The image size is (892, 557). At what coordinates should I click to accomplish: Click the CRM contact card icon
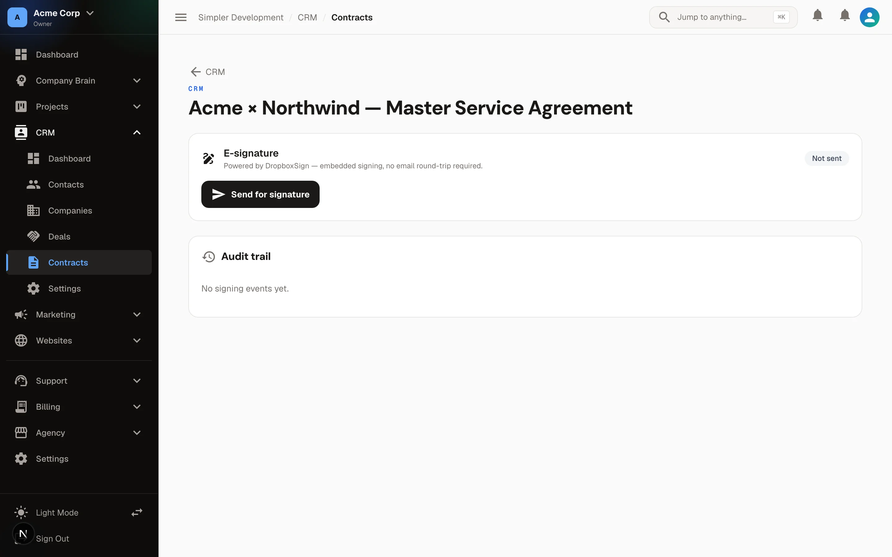[x=21, y=133]
